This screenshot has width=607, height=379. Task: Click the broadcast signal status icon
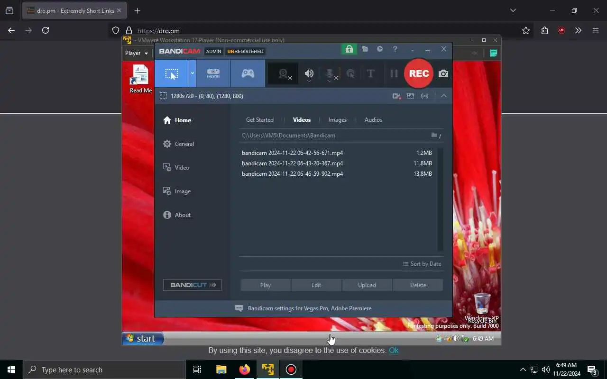coord(424,96)
